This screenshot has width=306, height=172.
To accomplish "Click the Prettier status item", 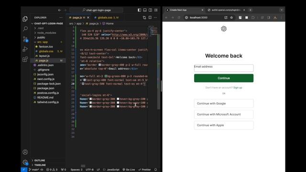I will (144, 170).
